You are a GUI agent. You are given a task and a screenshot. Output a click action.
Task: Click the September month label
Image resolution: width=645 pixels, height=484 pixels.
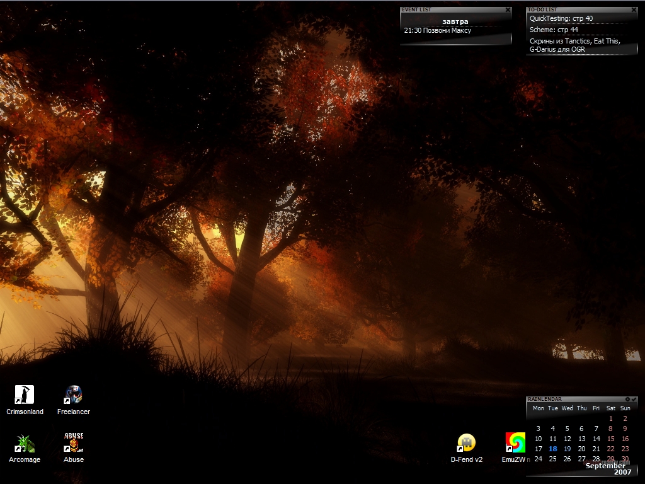605,466
